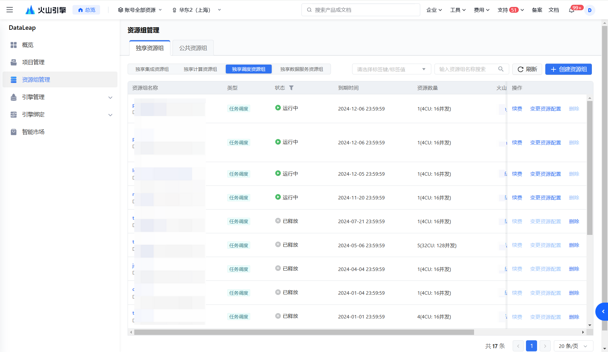Expand the 华东2（上海）region selector
The width and height of the screenshot is (608, 352).
pos(196,10)
